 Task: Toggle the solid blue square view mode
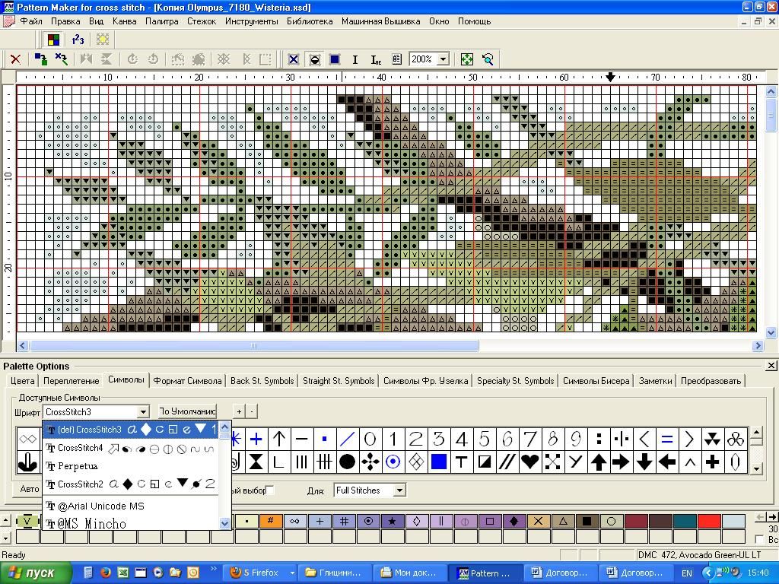(x=334, y=59)
